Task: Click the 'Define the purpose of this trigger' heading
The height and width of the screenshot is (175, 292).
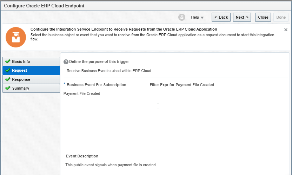Action: click(x=99, y=62)
